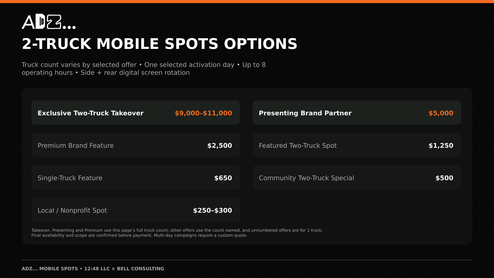Image resolution: width=494 pixels, height=278 pixels.
Task: Choose the Local / Nonprofit Spot option
Action: point(136,210)
